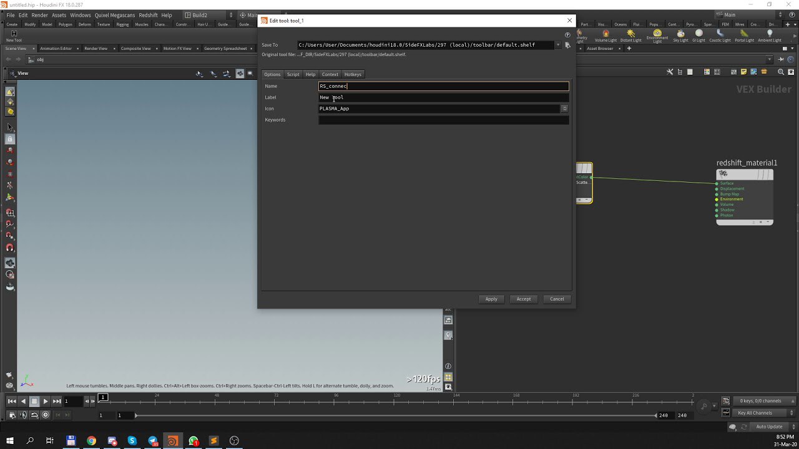
Task: Add a background image to network editor
Action: click(753, 72)
